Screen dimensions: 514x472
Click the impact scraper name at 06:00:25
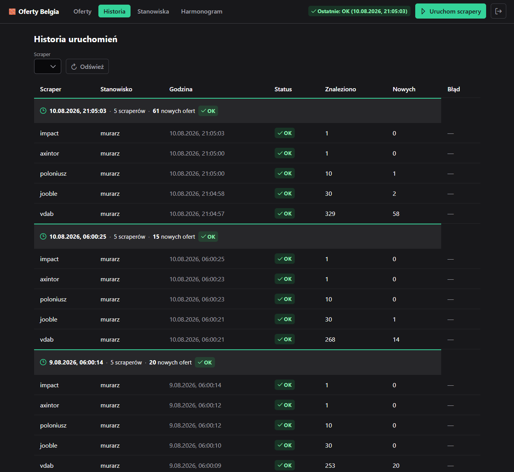[x=49, y=259]
